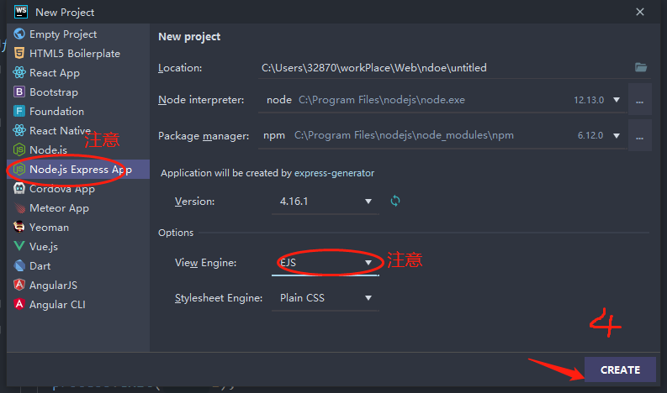Expand the express Version 4.16.1 dropdown

pos(326,202)
